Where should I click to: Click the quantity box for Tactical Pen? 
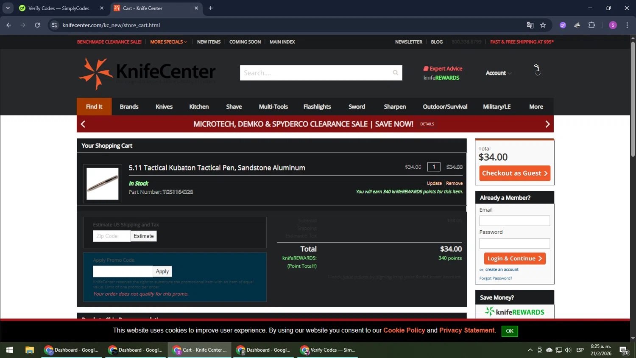(x=434, y=167)
